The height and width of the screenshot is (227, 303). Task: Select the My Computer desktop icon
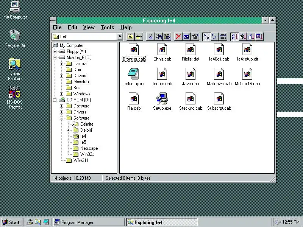(15, 11)
